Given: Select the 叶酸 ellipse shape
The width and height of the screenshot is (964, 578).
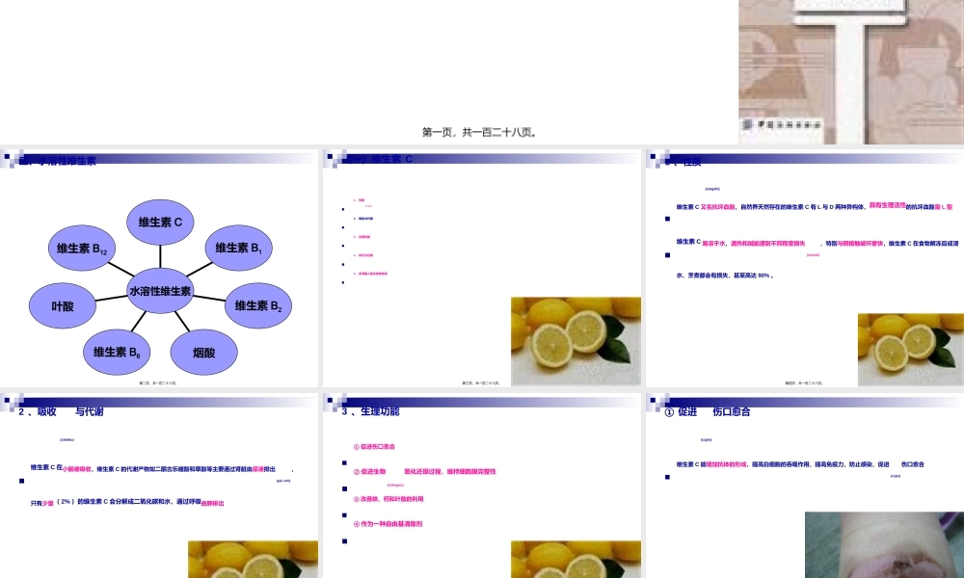Looking at the screenshot, I should coord(62,305).
